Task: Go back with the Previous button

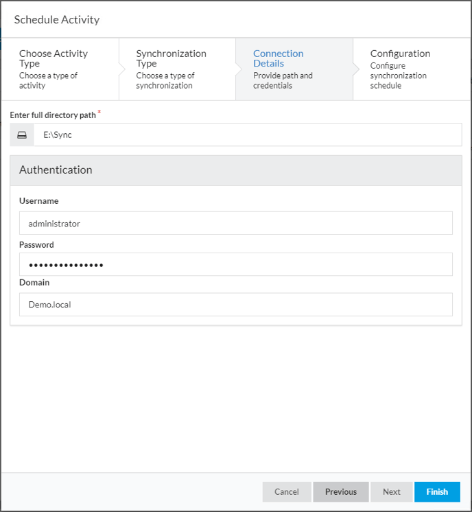Action: pyautogui.click(x=341, y=491)
